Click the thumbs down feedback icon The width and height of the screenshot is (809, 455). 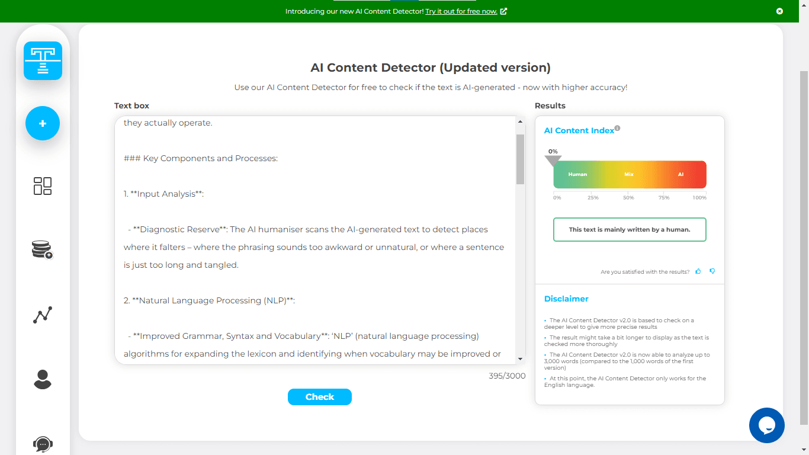[712, 271]
